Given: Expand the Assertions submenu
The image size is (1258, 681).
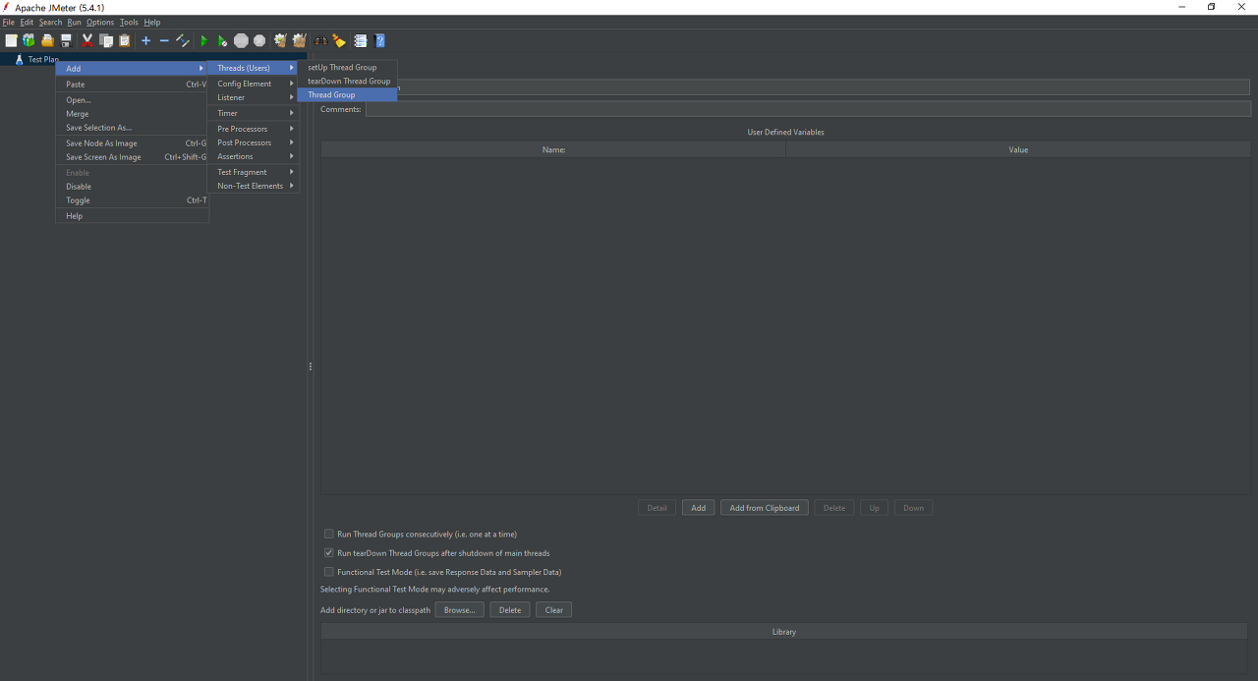Looking at the screenshot, I should point(253,156).
